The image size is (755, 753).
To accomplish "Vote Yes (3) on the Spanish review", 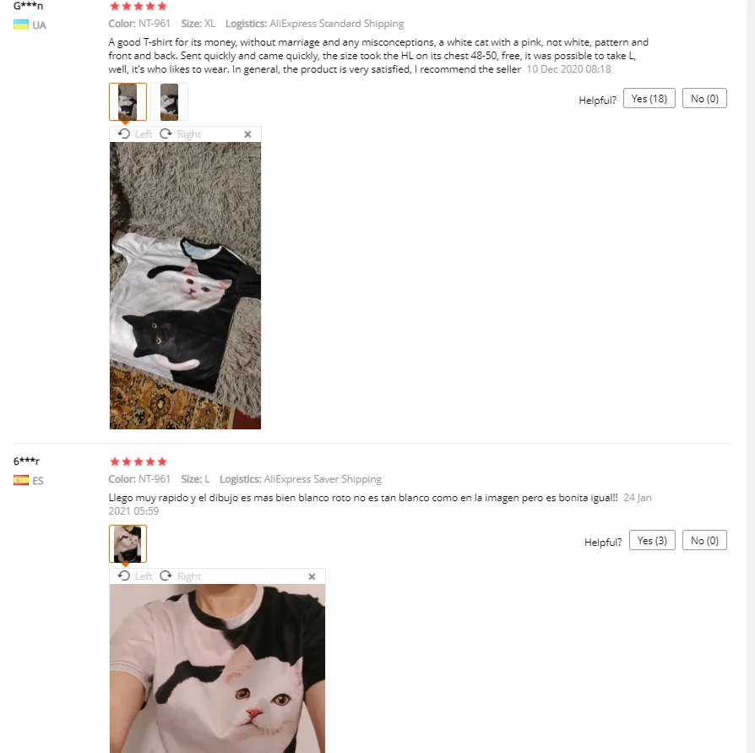I will (x=652, y=541).
